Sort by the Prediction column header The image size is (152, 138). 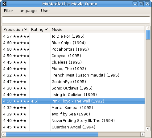15,30
